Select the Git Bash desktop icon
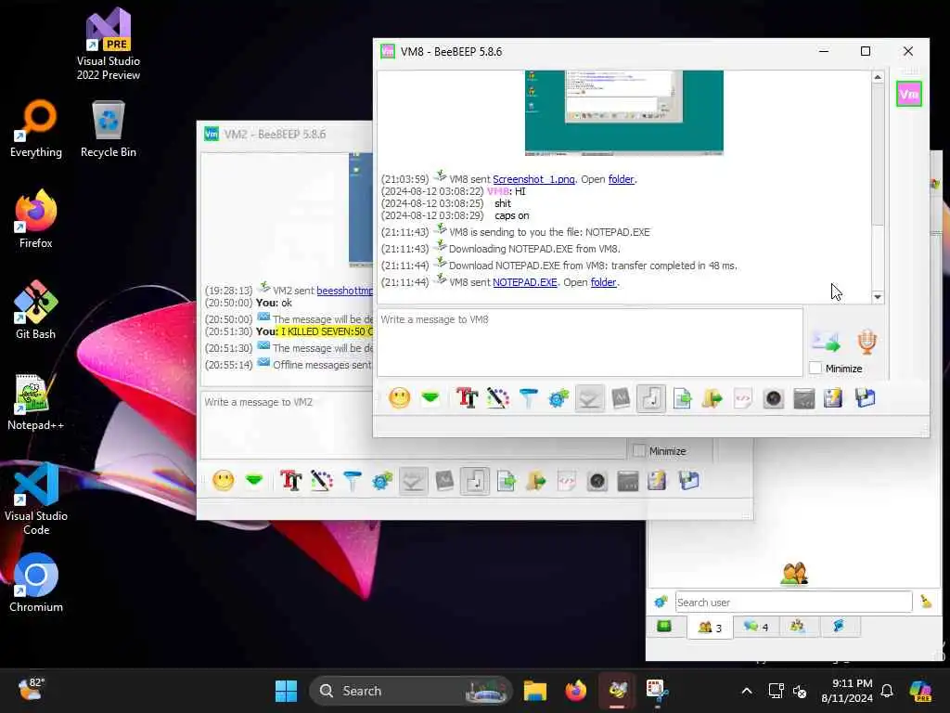950x713 pixels. (x=35, y=310)
